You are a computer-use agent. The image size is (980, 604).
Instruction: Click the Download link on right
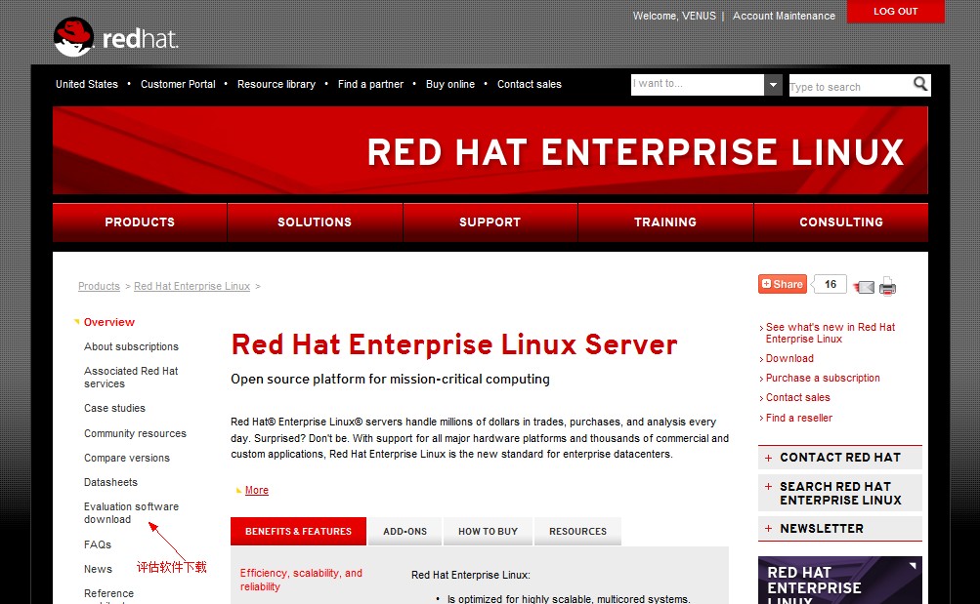coord(789,358)
